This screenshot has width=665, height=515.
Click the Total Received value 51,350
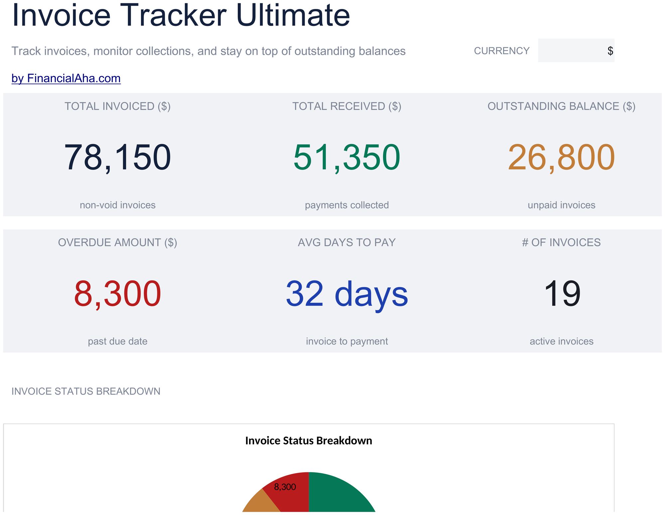pyautogui.click(x=346, y=157)
